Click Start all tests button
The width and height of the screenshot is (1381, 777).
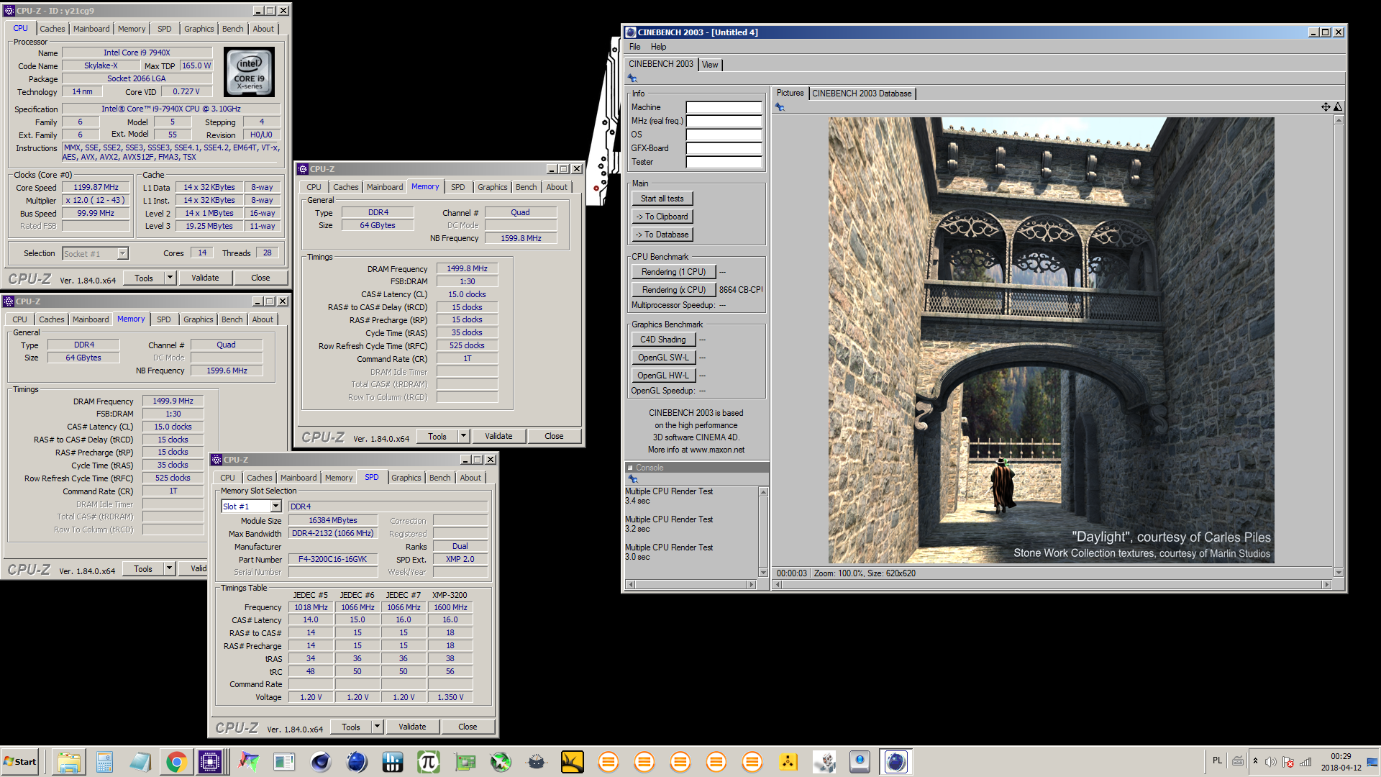pyautogui.click(x=662, y=199)
